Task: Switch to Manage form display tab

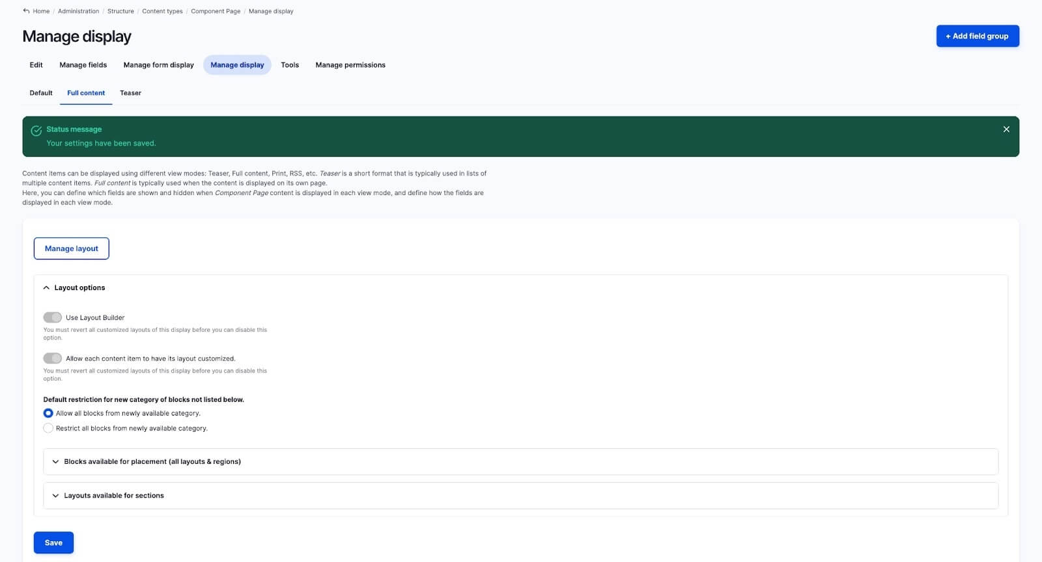Action: click(158, 65)
